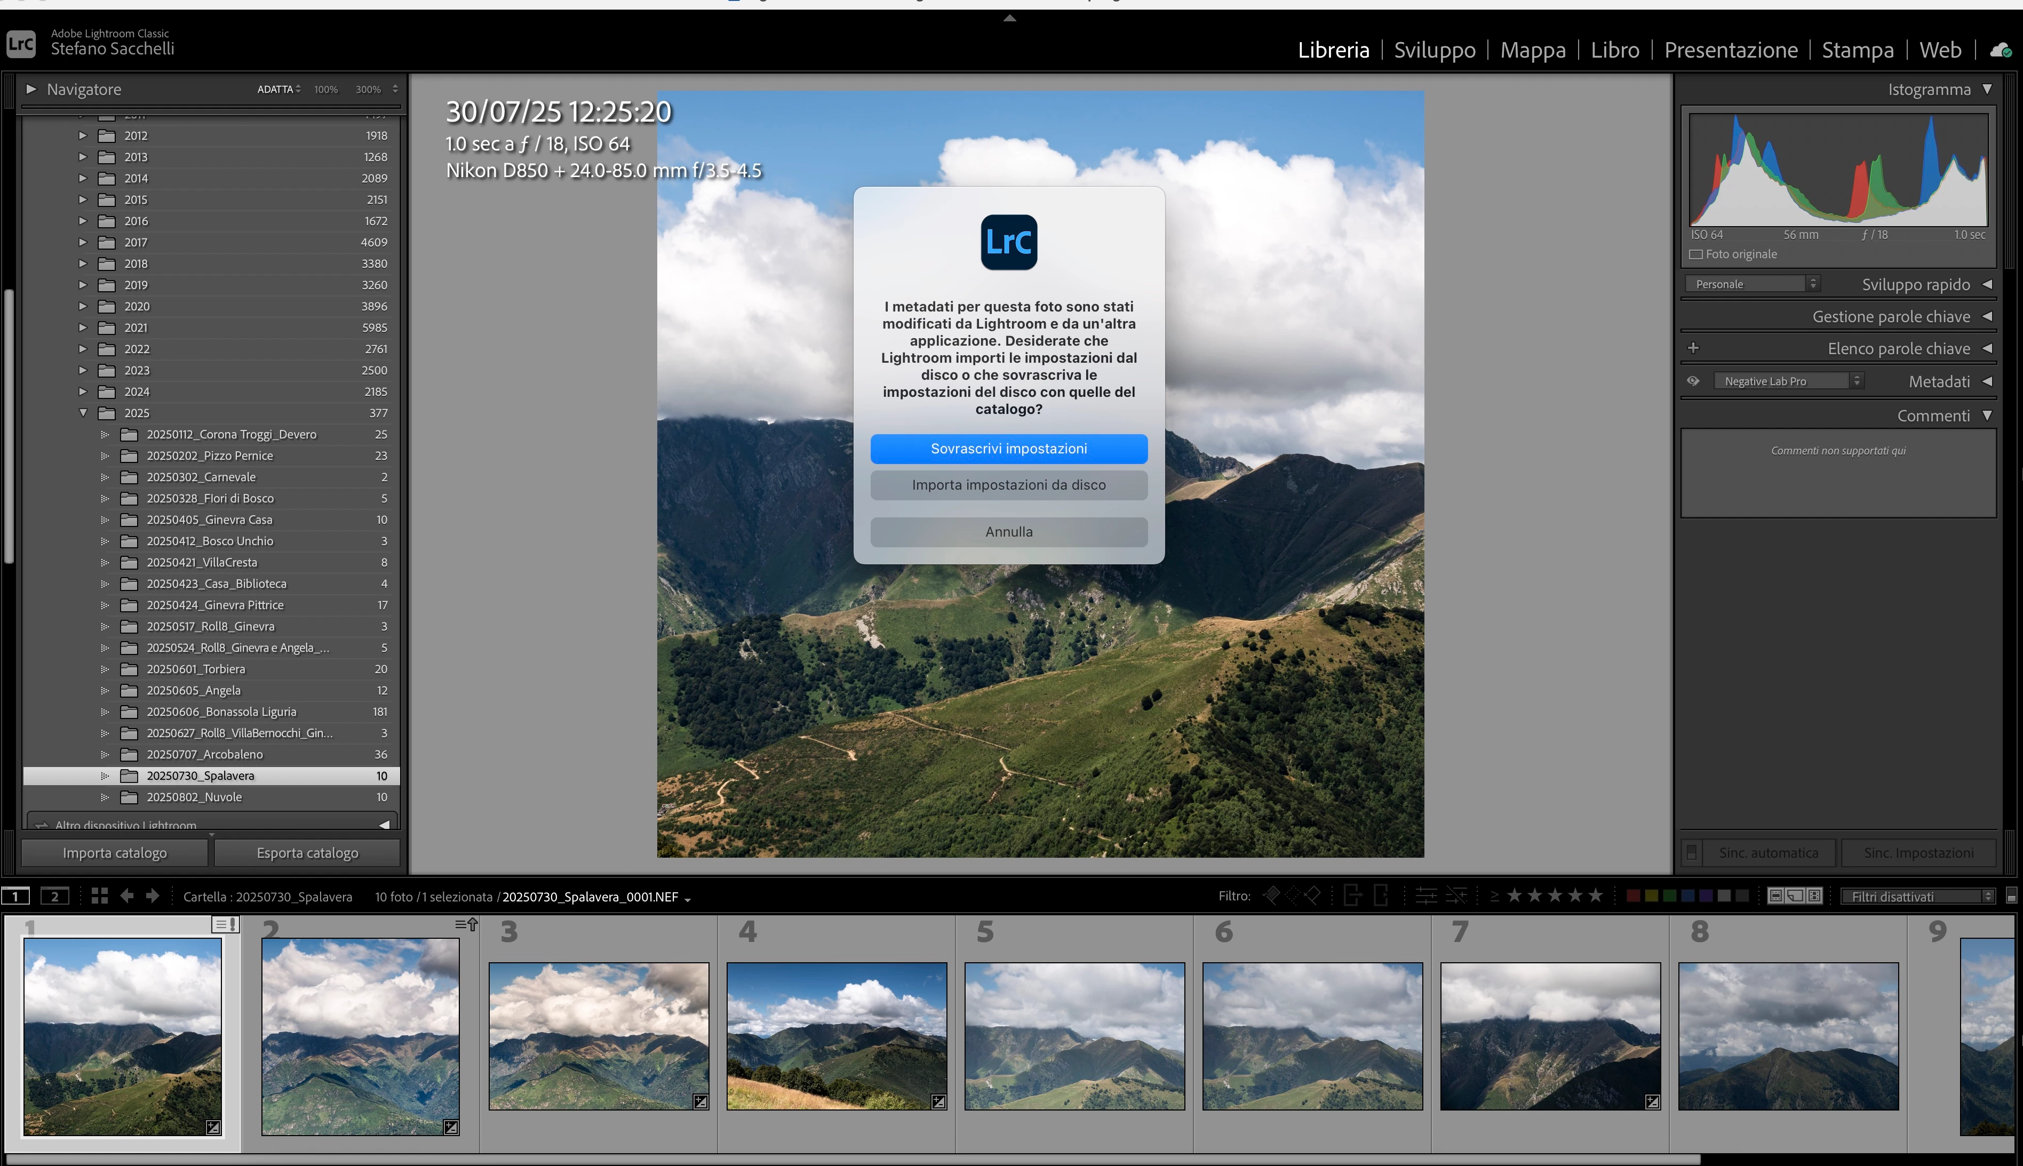Go forward with the right arrow icon
Image resolution: width=2023 pixels, height=1166 pixels.
pos(152,896)
